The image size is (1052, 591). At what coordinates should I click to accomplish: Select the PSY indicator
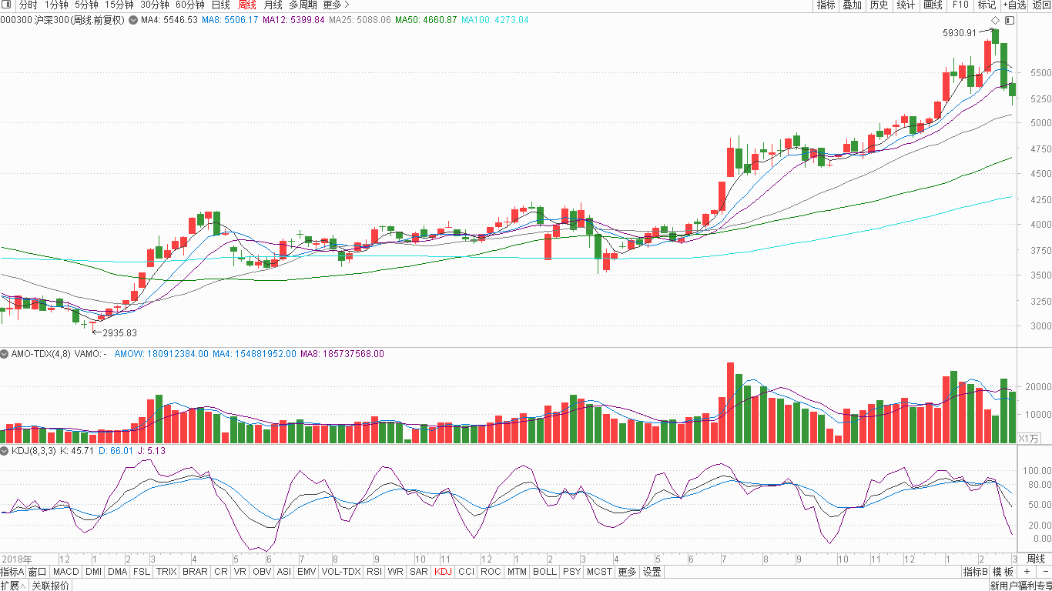(571, 572)
